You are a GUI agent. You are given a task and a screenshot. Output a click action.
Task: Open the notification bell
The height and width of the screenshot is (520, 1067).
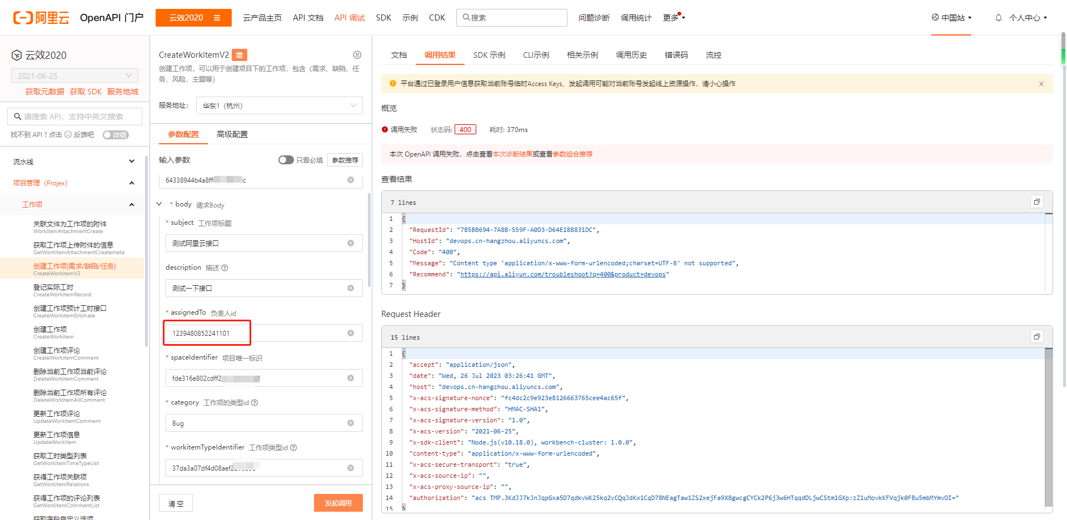(998, 18)
